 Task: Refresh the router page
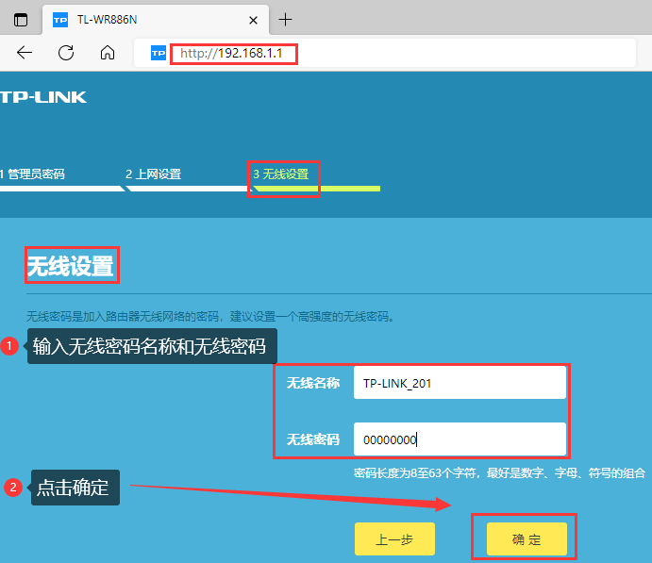pyautogui.click(x=66, y=53)
